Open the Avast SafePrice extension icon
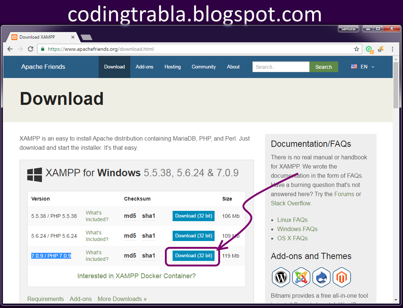The height and width of the screenshot is (308, 403). [x=381, y=49]
